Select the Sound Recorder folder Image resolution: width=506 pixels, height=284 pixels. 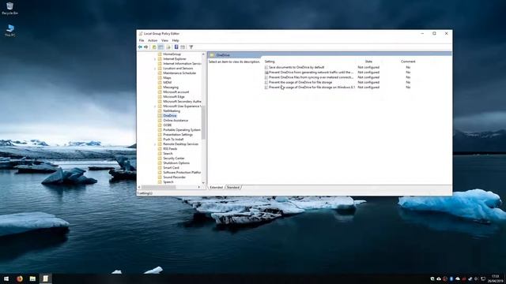[172, 177]
